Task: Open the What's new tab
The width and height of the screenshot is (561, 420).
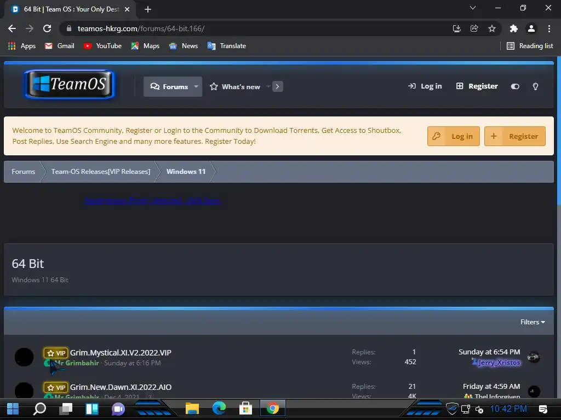Action: (x=236, y=86)
